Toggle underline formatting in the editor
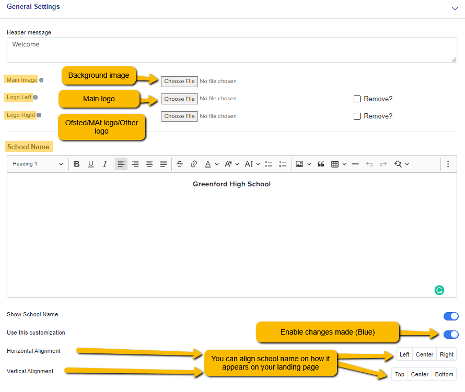Image resolution: width=465 pixels, height=392 pixels. click(x=91, y=164)
